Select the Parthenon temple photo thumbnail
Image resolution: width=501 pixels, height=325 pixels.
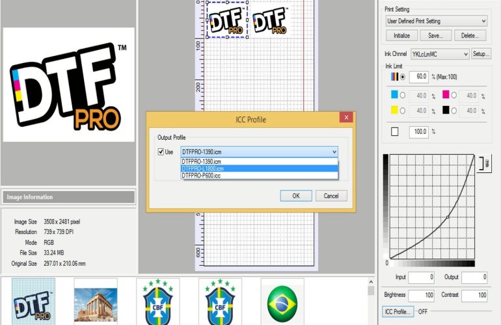coord(96,302)
